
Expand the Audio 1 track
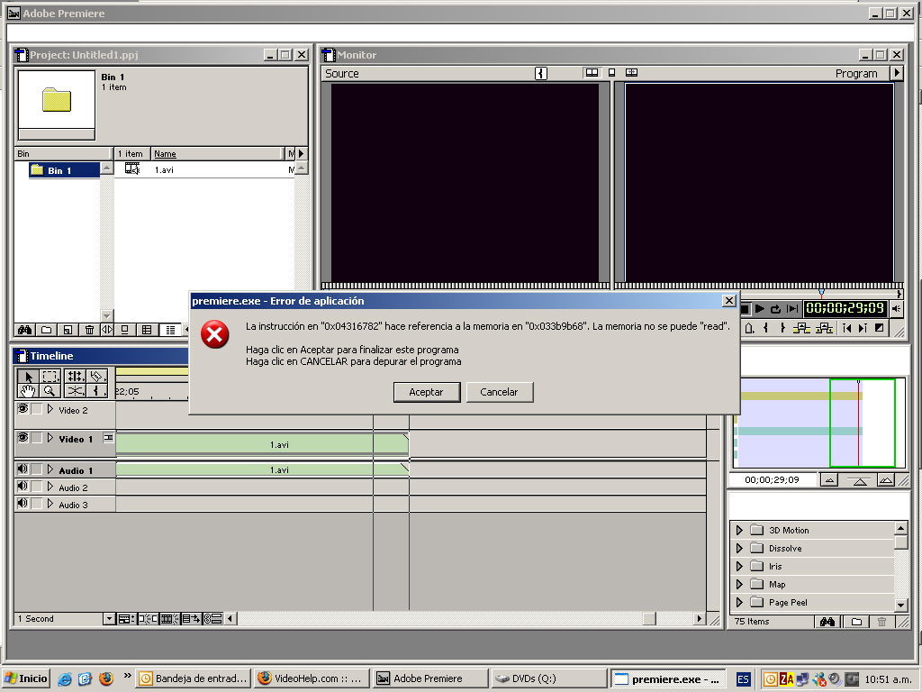50,469
